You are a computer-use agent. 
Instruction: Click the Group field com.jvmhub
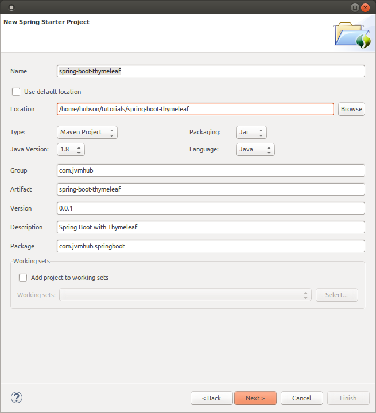pyautogui.click(x=211, y=170)
